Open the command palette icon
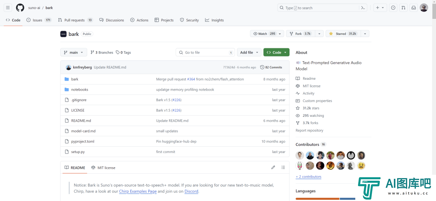The image size is (436, 201). coord(363,8)
